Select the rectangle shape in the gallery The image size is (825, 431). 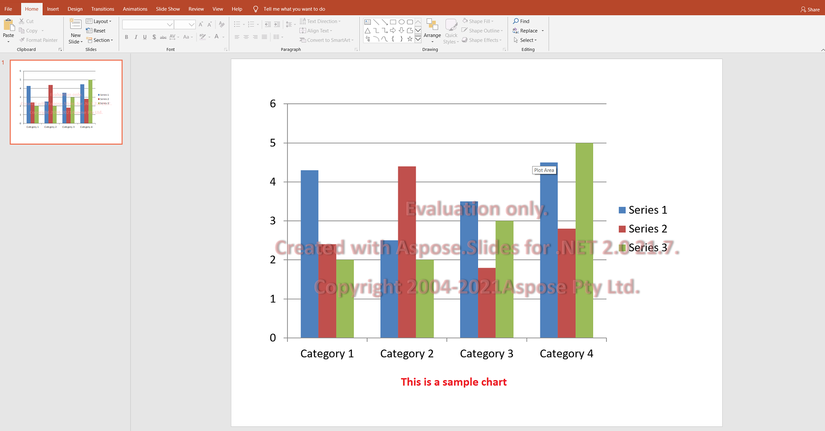coord(393,22)
